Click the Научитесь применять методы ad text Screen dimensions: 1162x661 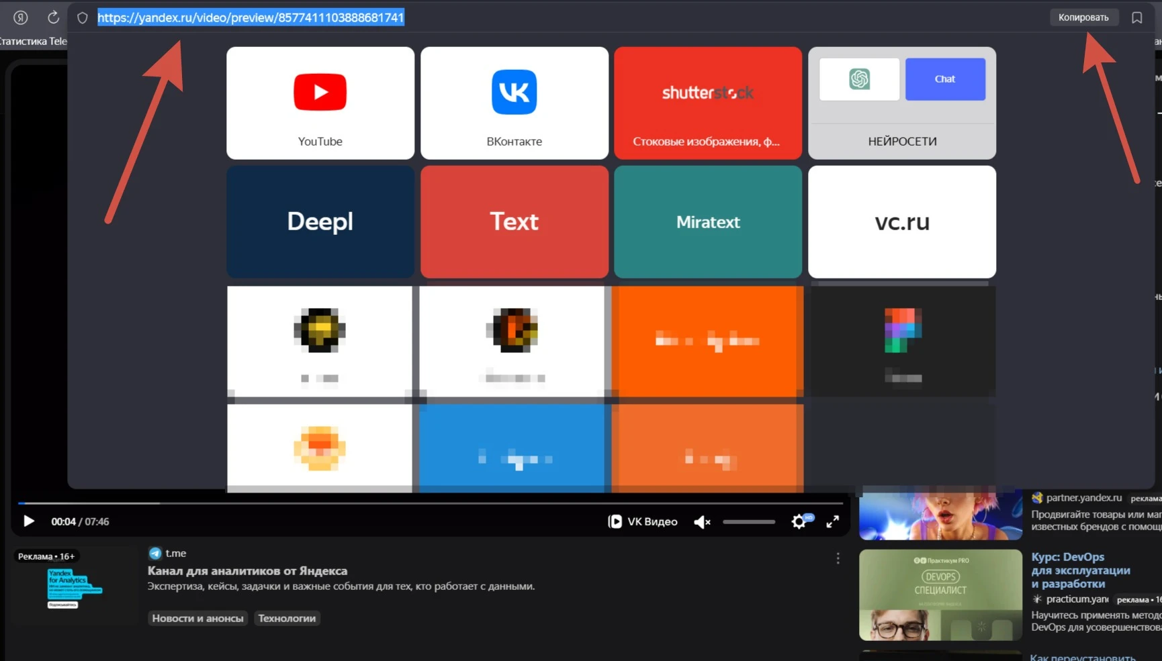(x=1096, y=621)
